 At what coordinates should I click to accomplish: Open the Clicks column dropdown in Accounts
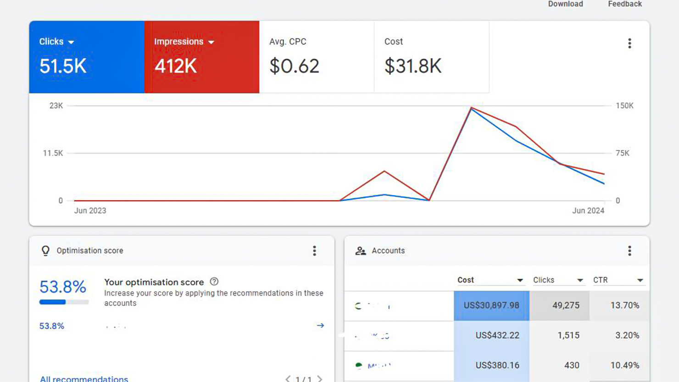point(580,280)
